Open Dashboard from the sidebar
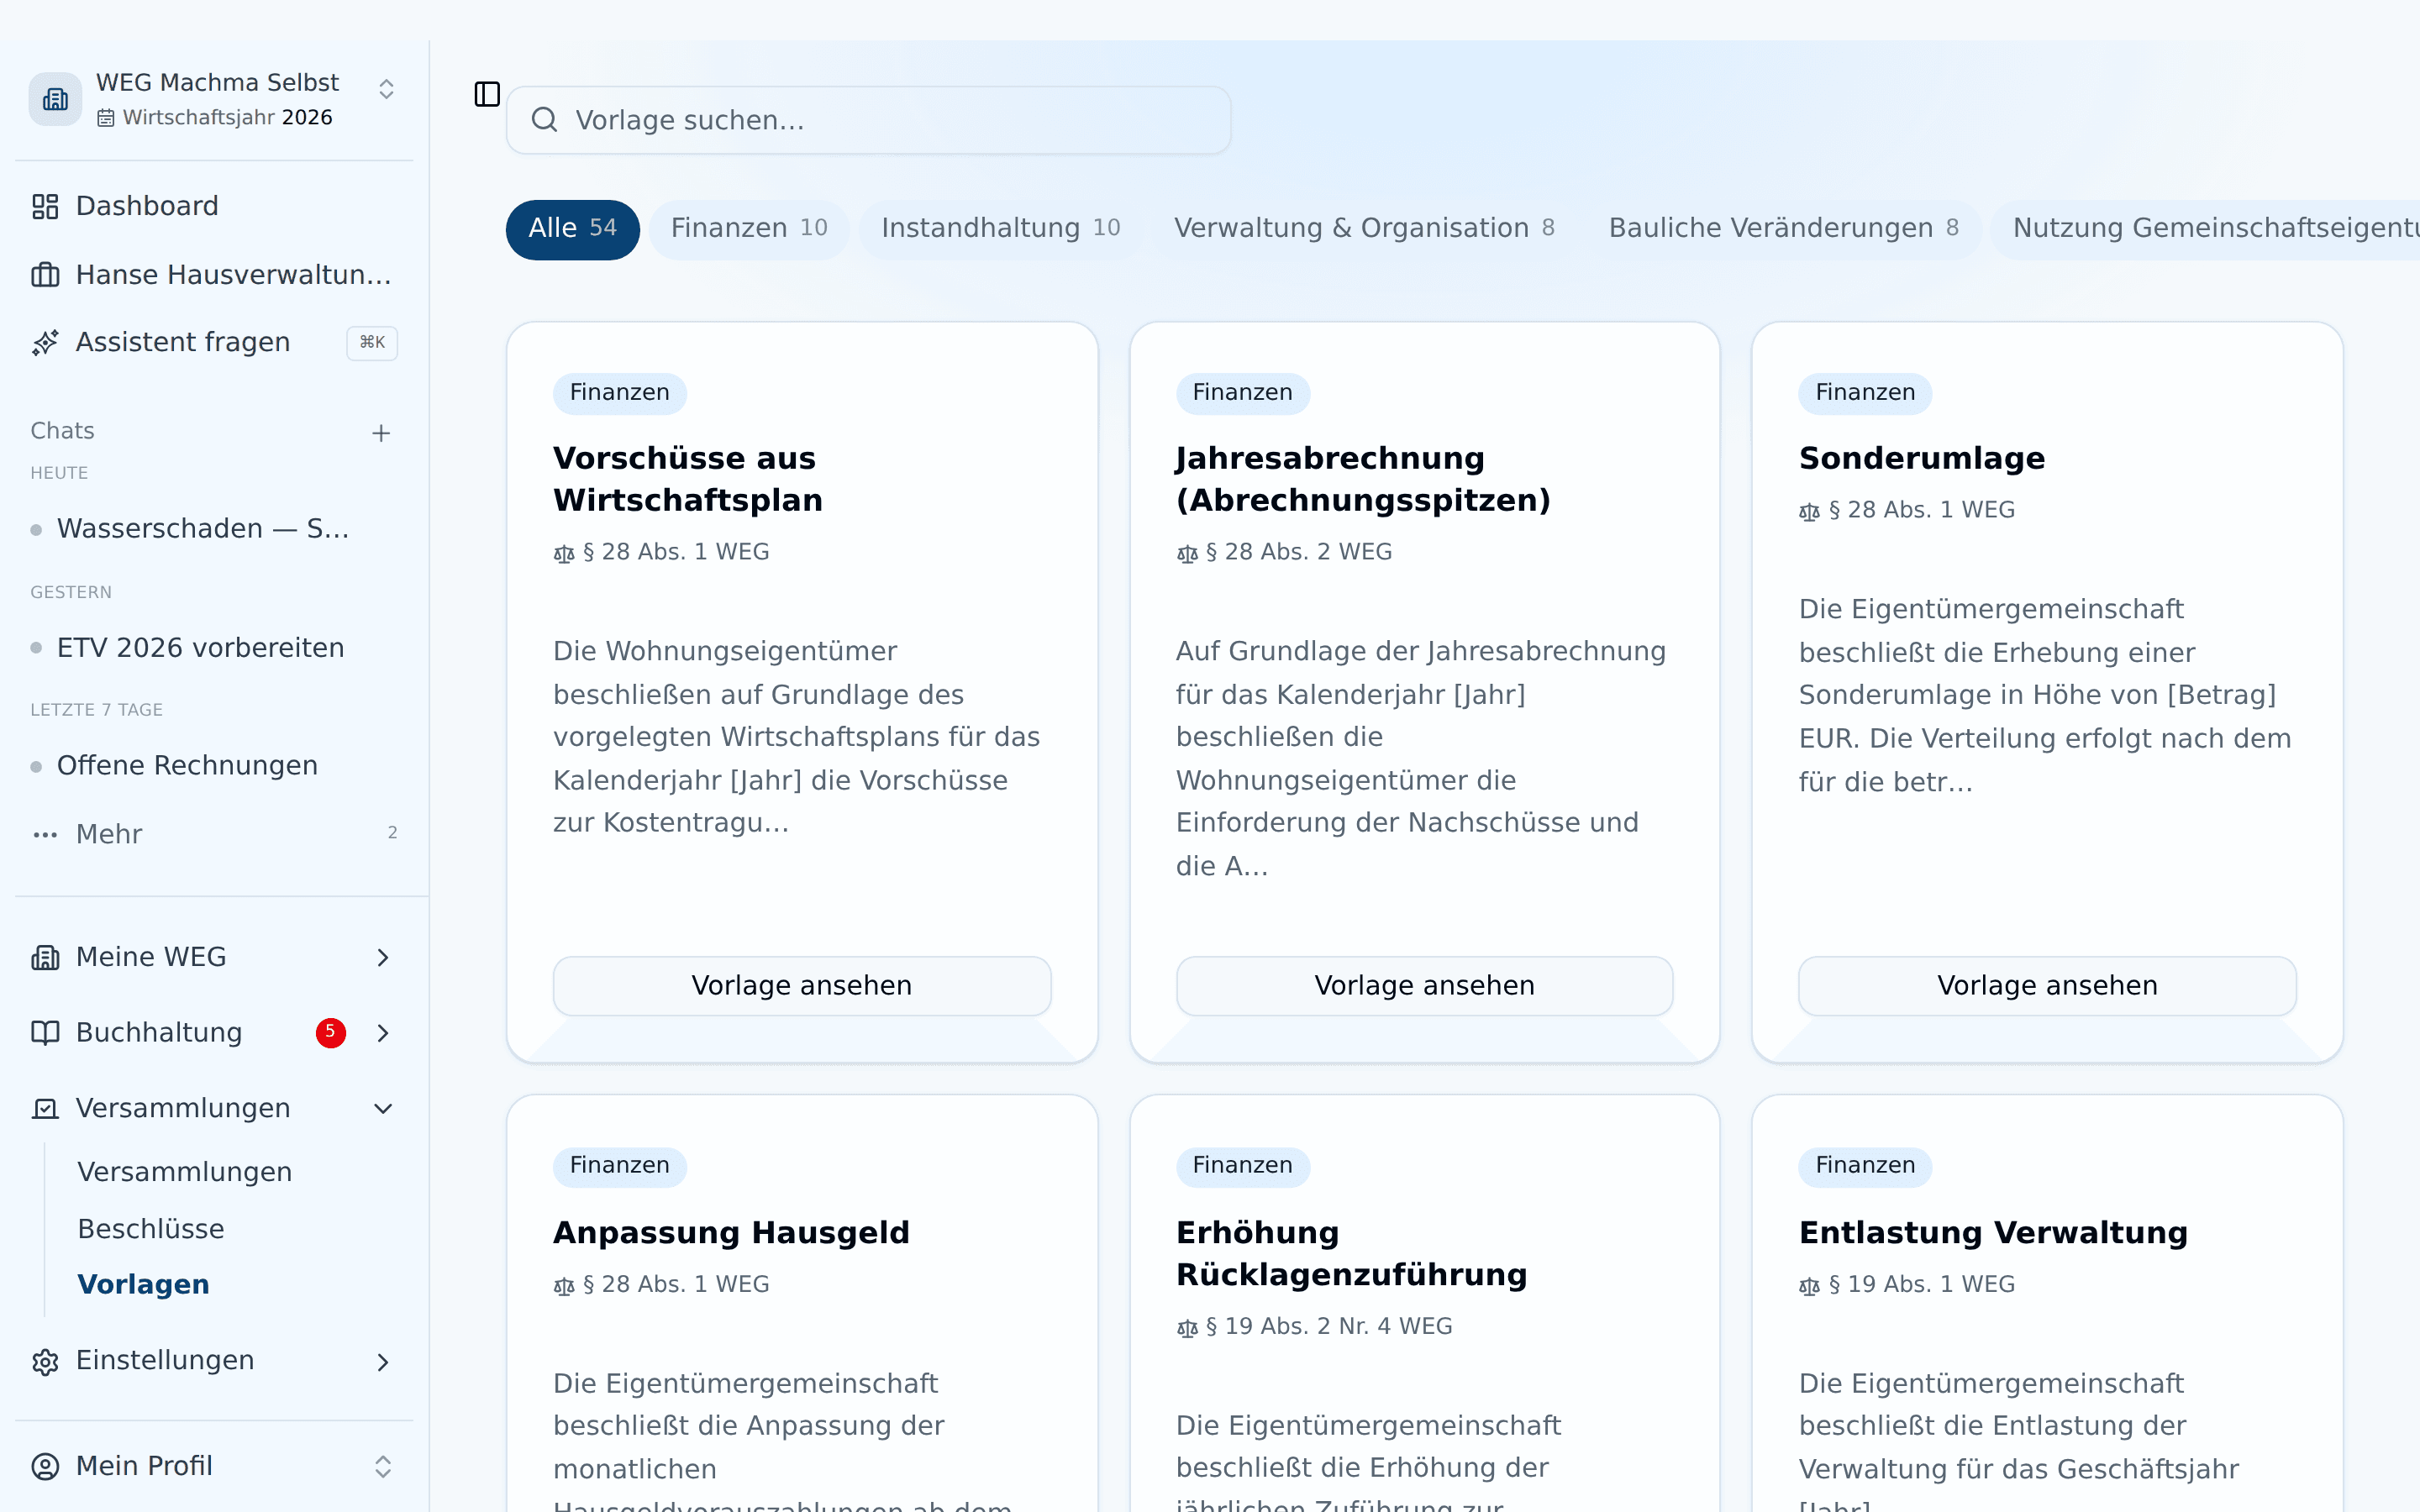This screenshot has height=1512, width=2420. point(214,206)
